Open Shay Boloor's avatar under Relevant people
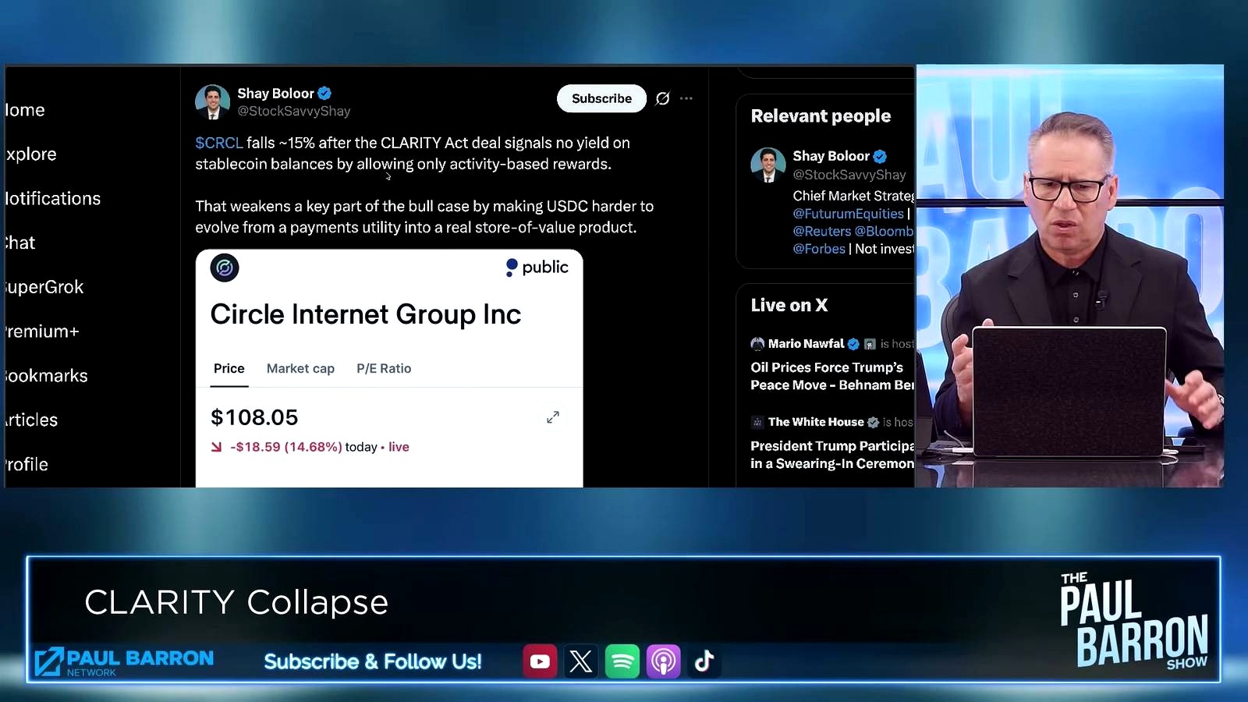The width and height of the screenshot is (1248, 702). tap(768, 165)
